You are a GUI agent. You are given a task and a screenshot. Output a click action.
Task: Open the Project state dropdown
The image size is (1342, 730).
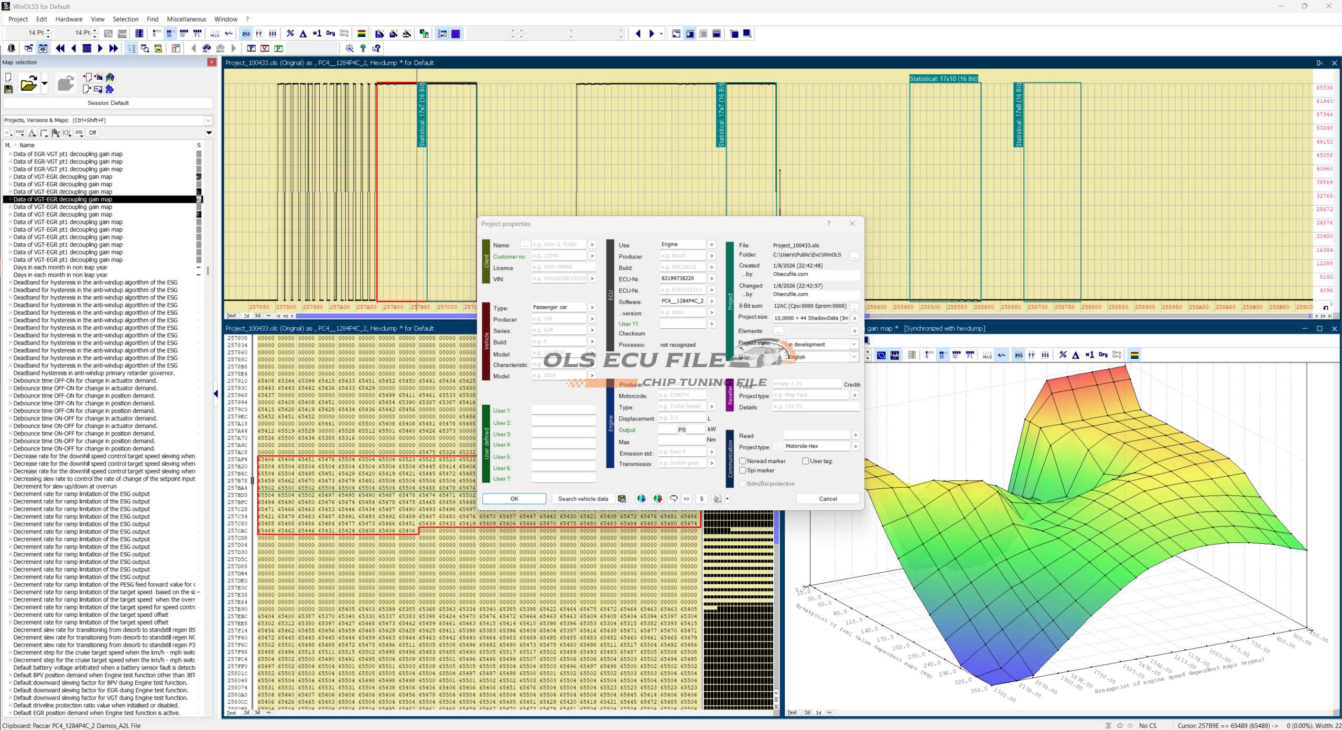(x=853, y=345)
